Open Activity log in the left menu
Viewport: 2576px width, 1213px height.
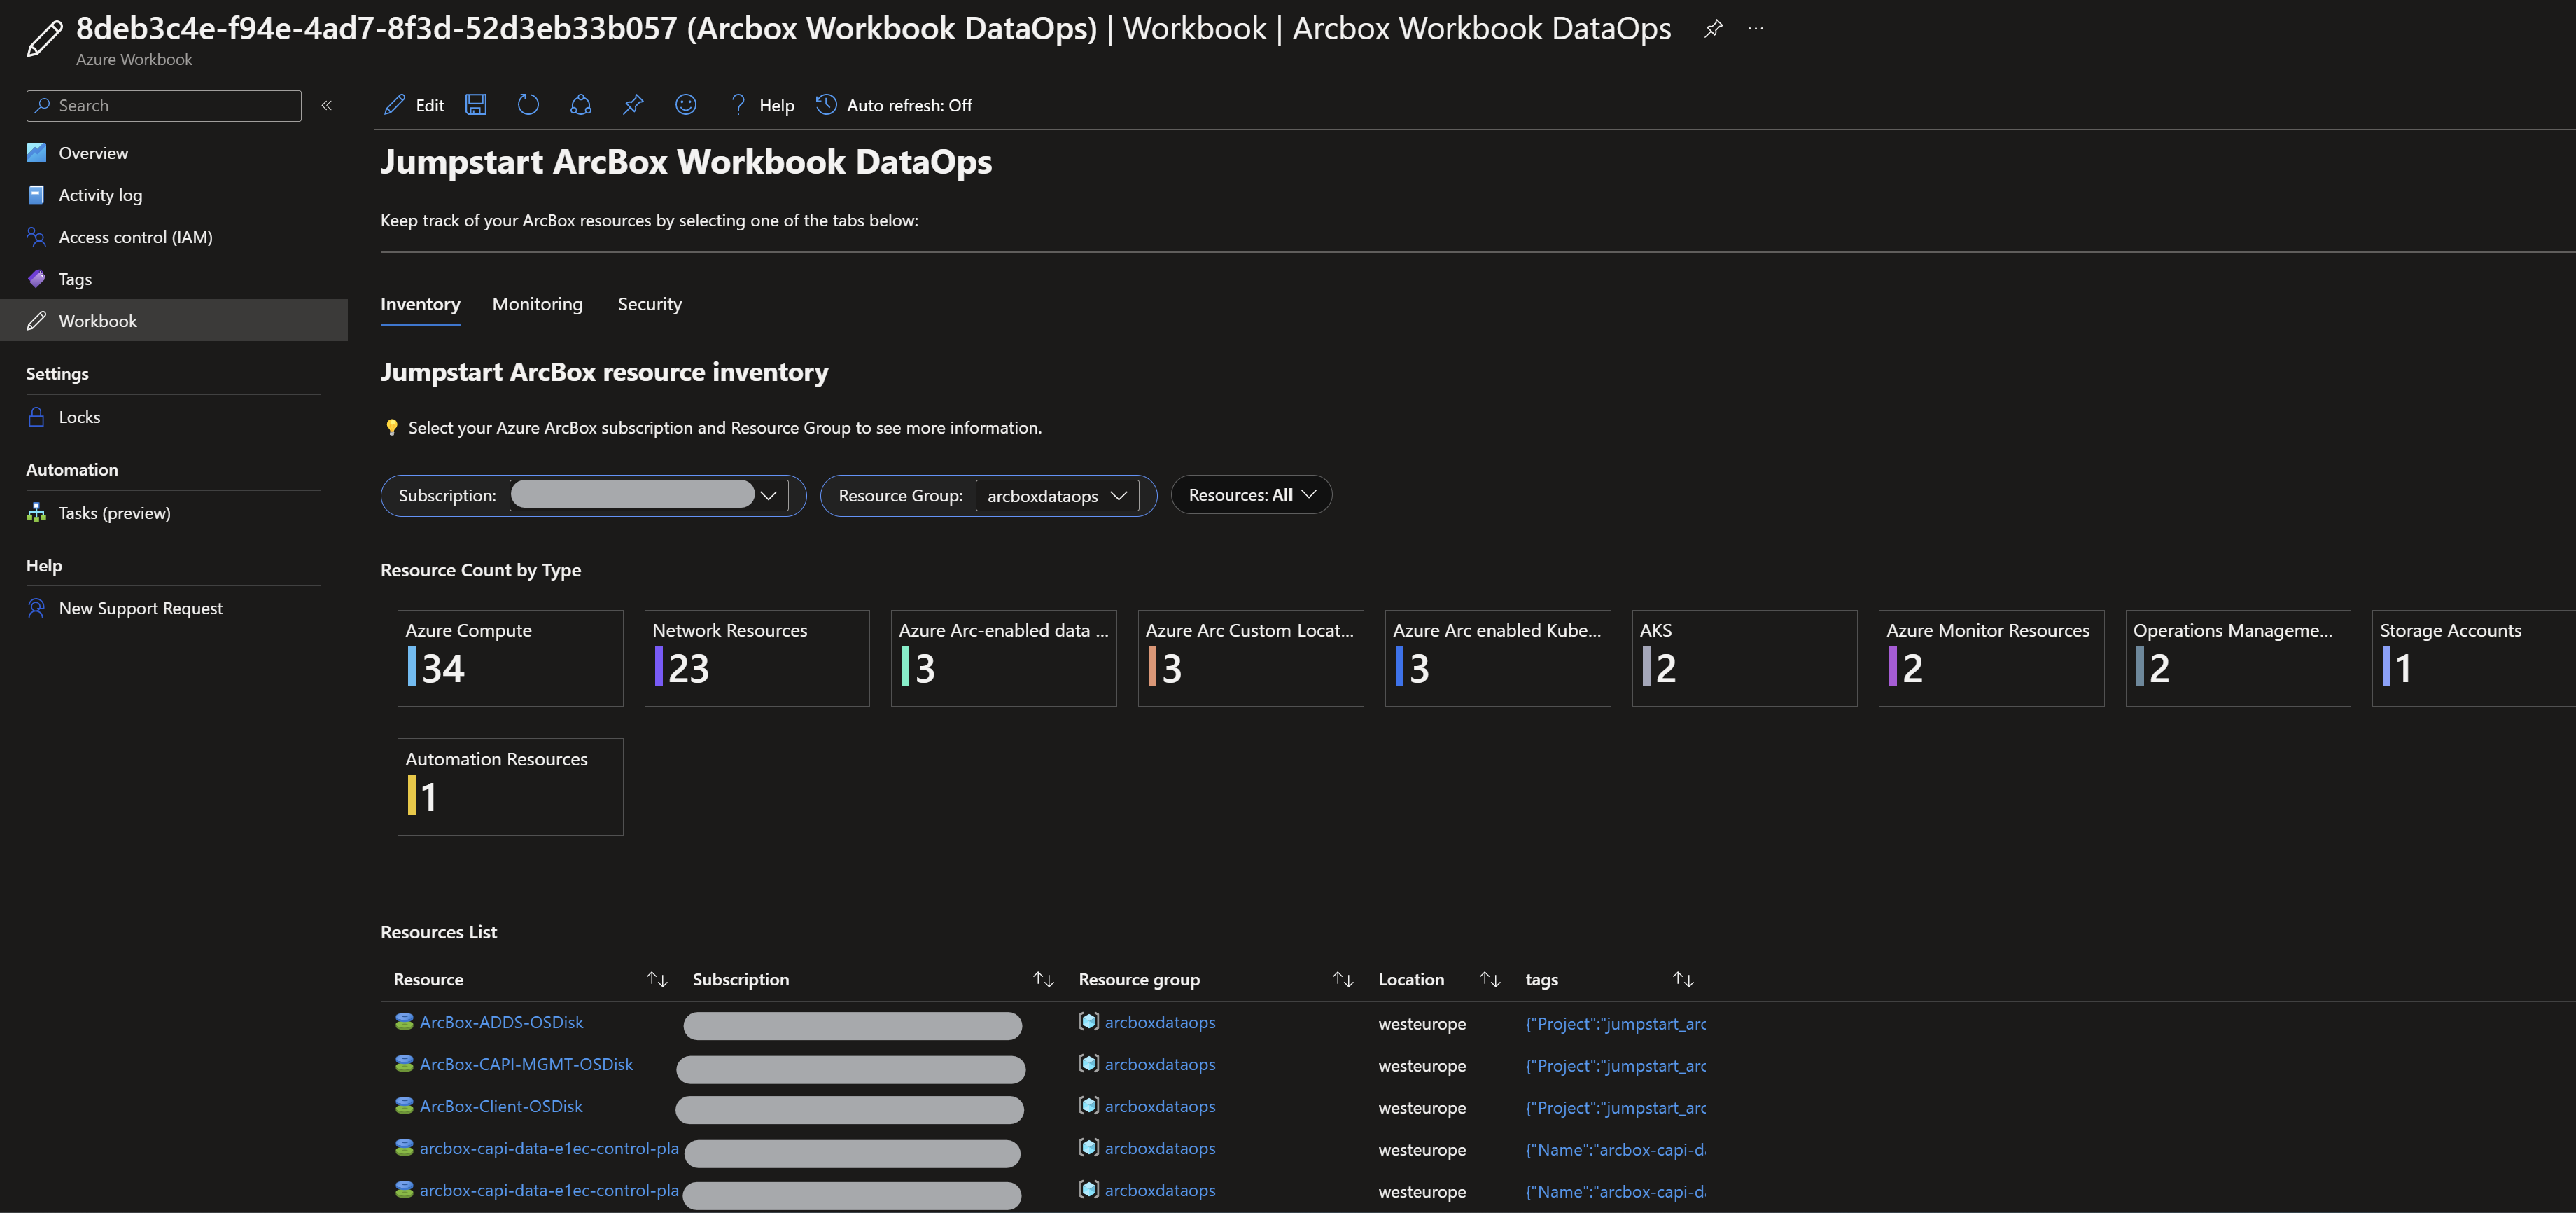pyautogui.click(x=100, y=195)
